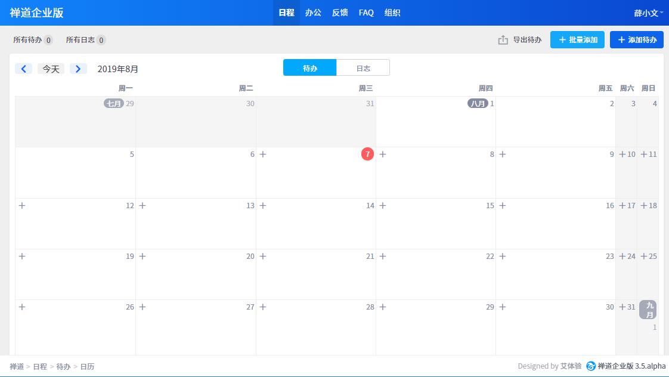The image size is (669, 377).
Task: Jump to today with 今天 button
Action: click(51, 69)
